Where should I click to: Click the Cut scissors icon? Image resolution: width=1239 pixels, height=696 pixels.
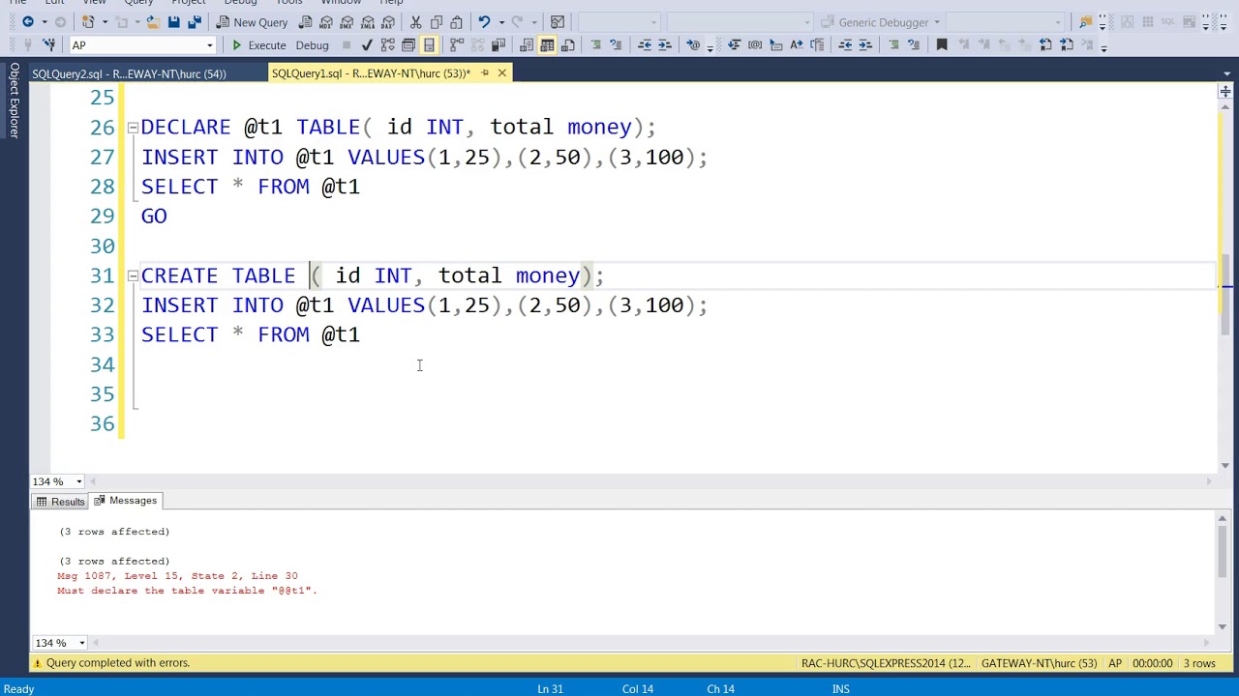click(415, 22)
